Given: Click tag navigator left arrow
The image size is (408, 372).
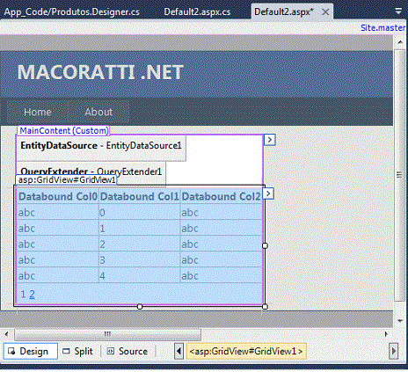Looking at the screenshot, I should point(178,351).
